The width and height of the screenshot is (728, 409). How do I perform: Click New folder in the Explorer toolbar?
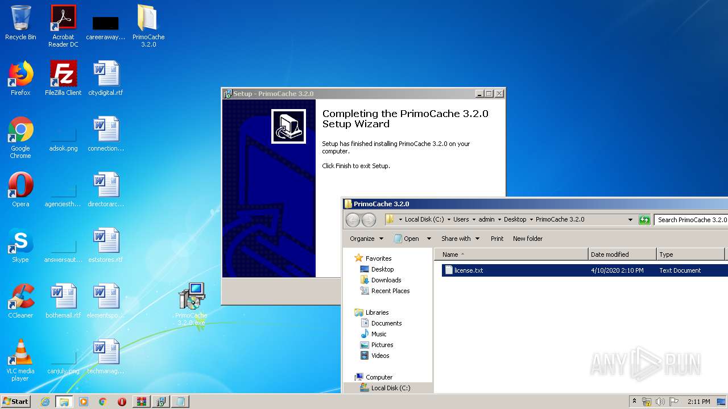click(x=528, y=239)
